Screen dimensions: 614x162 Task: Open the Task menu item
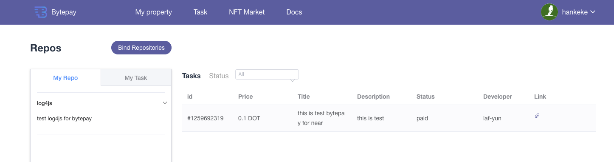pos(200,12)
